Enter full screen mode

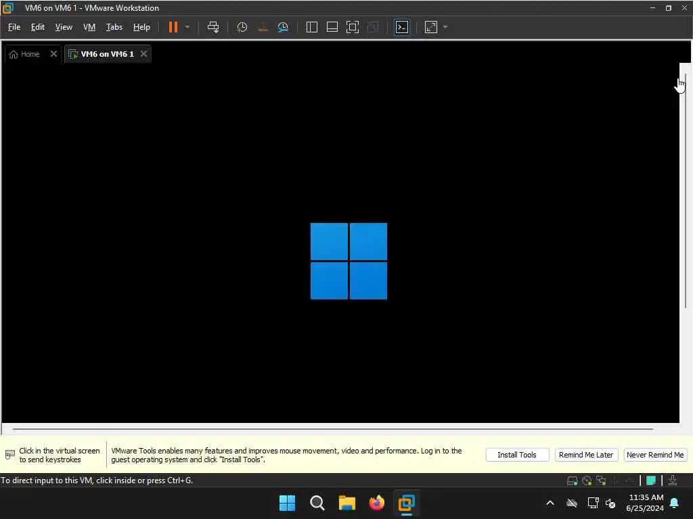pos(352,27)
